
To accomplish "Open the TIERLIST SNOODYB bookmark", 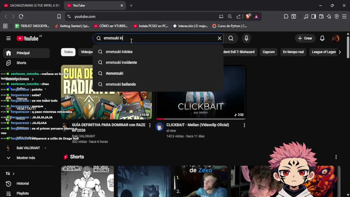I will (32, 26).
